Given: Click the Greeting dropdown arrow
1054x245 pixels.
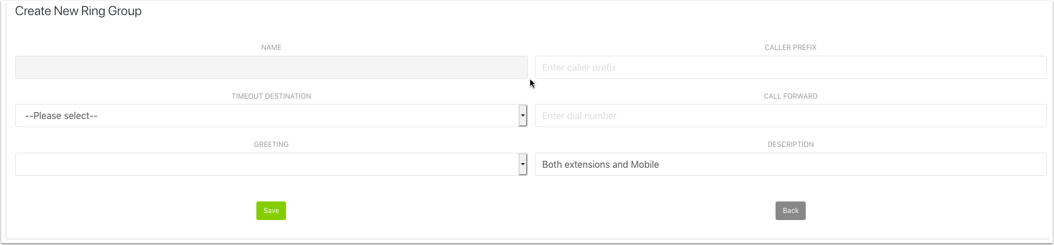Looking at the screenshot, I should click(x=523, y=164).
